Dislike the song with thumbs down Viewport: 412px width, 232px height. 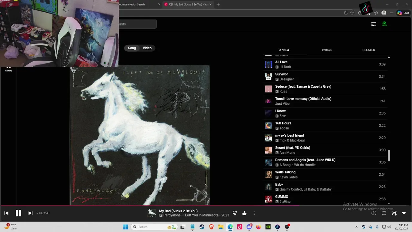[x=235, y=213]
